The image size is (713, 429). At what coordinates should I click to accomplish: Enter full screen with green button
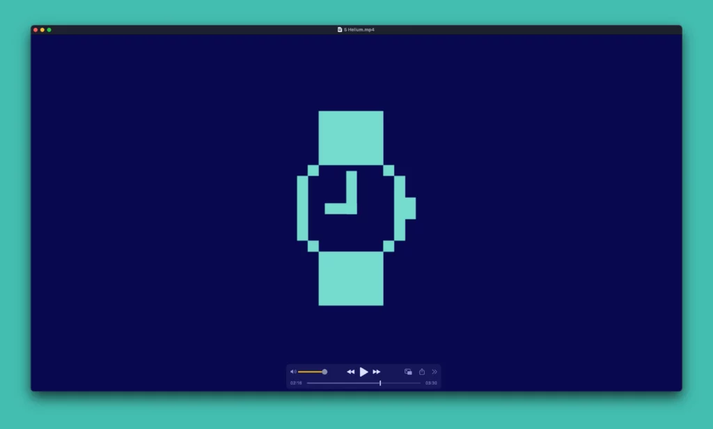pyautogui.click(x=49, y=30)
